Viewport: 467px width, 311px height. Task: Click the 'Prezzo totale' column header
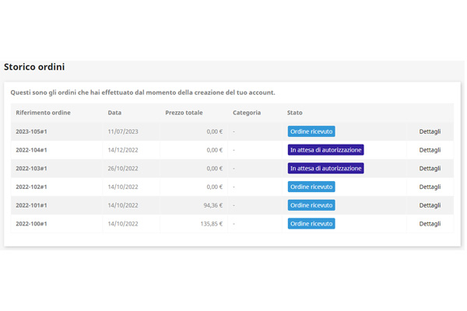pyautogui.click(x=184, y=113)
